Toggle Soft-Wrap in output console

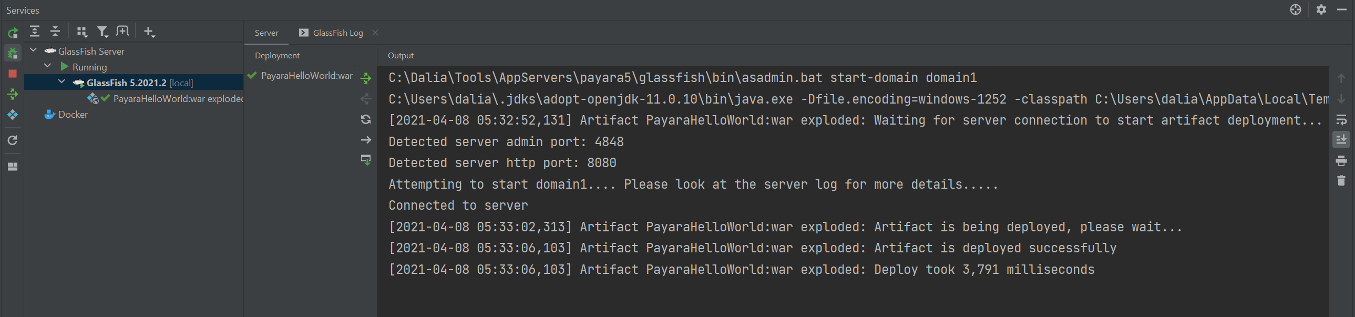(1341, 119)
